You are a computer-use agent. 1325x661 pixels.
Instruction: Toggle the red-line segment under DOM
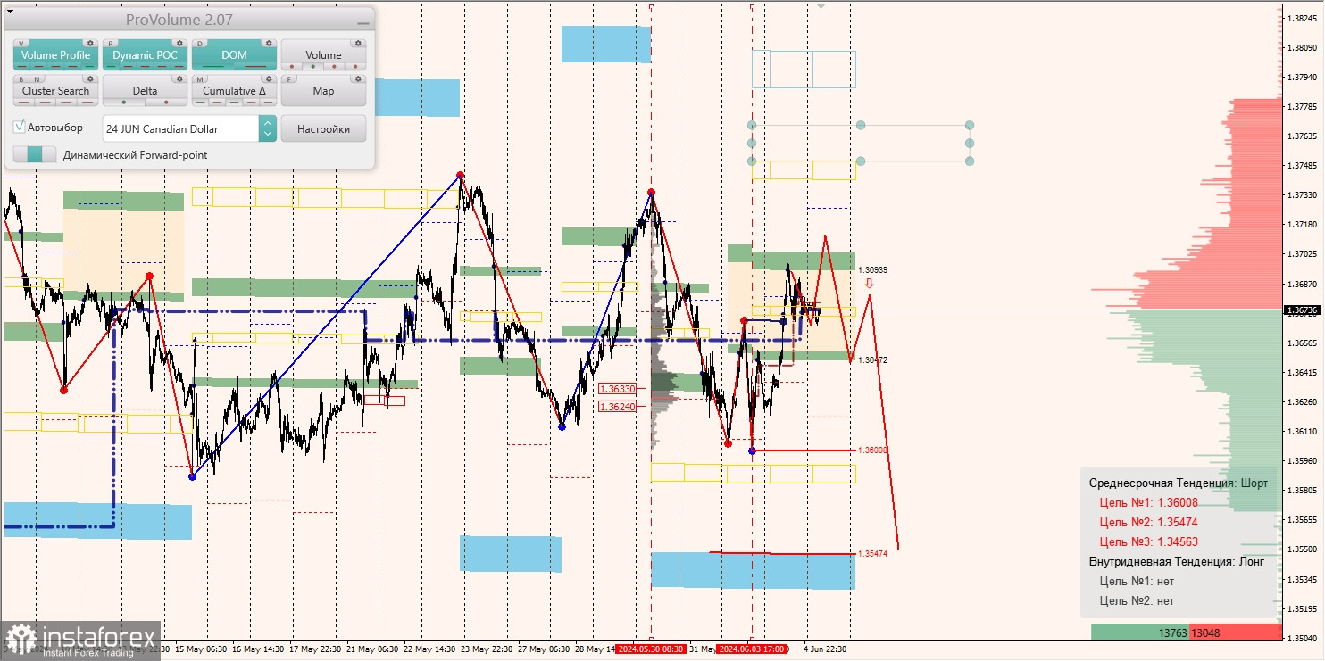[255, 67]
